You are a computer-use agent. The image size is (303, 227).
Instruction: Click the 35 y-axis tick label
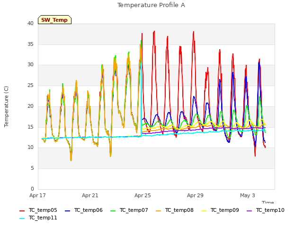30,44
